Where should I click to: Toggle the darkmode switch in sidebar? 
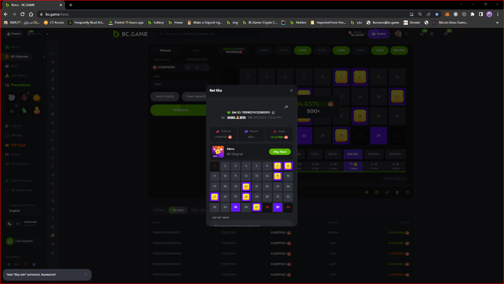(14, 224)
